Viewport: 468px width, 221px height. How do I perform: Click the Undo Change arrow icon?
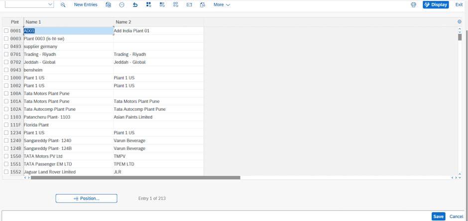135,5
